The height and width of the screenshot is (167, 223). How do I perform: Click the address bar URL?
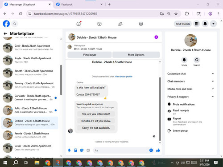[66, 14]
